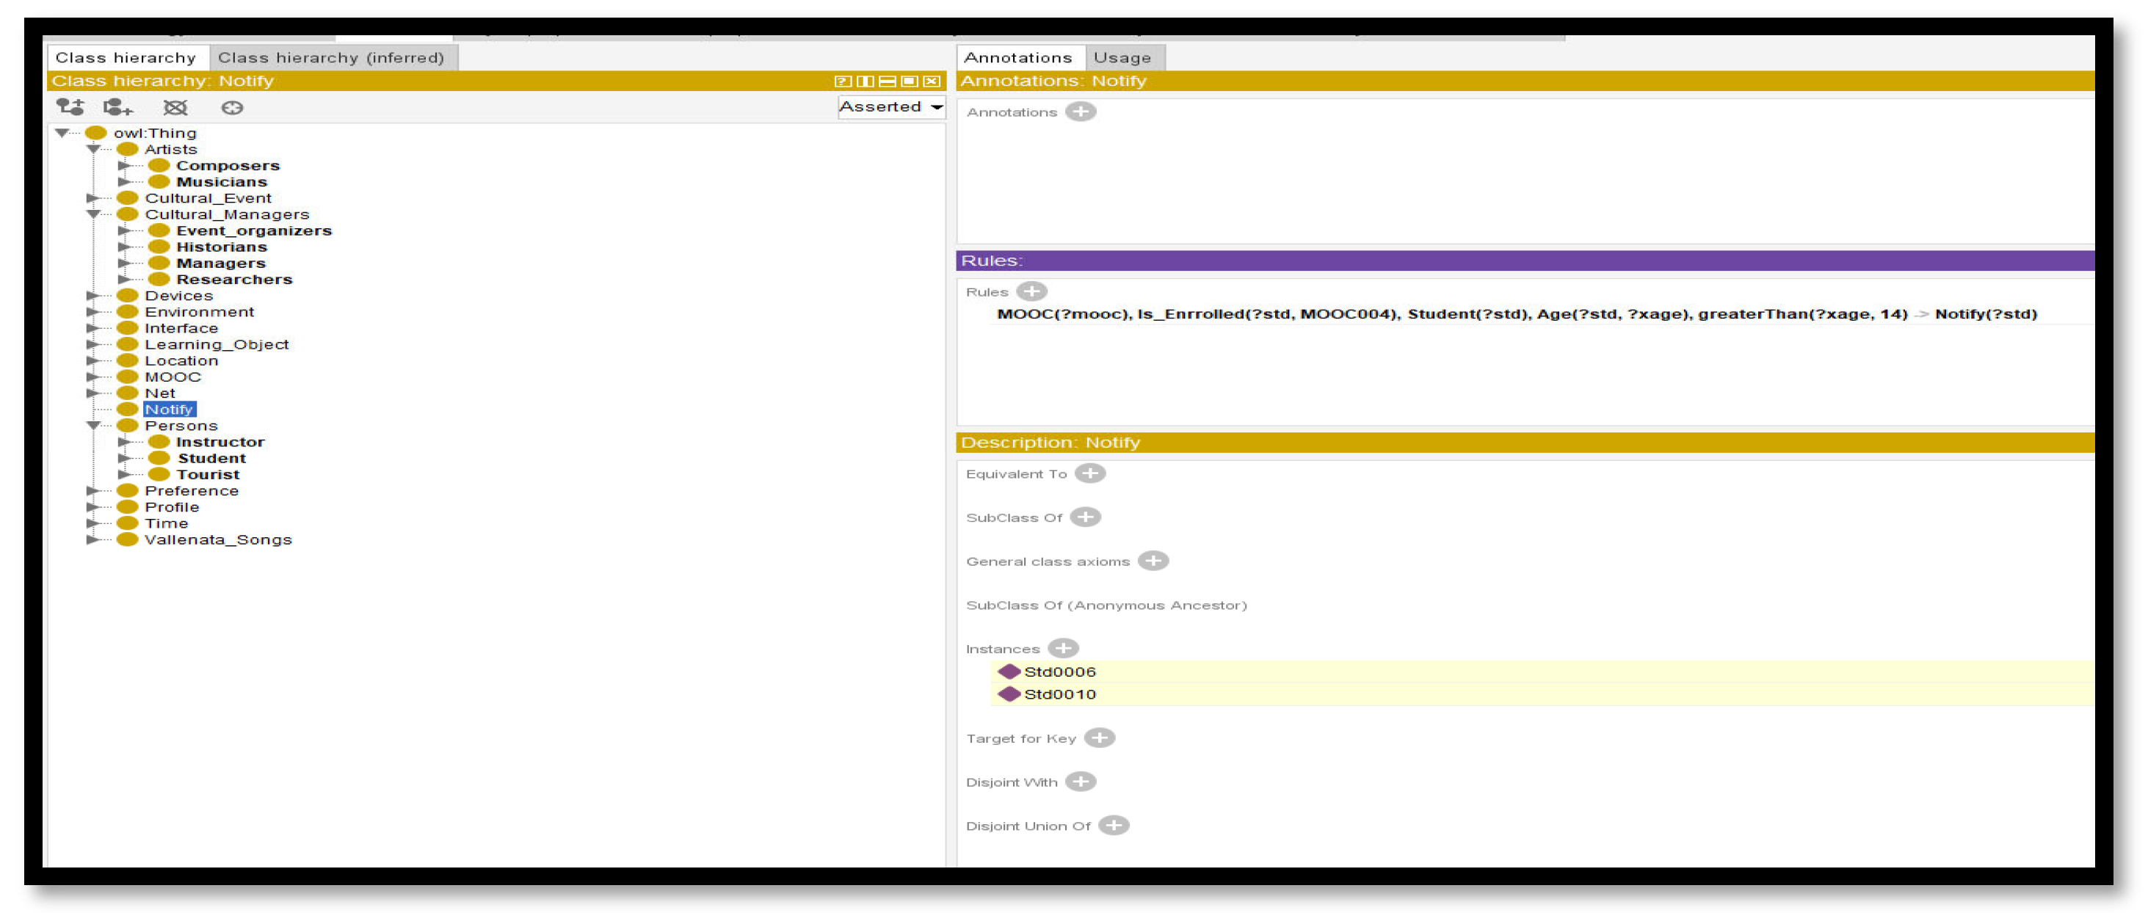Add a Disjoint With class

(x=1081, y=782)
